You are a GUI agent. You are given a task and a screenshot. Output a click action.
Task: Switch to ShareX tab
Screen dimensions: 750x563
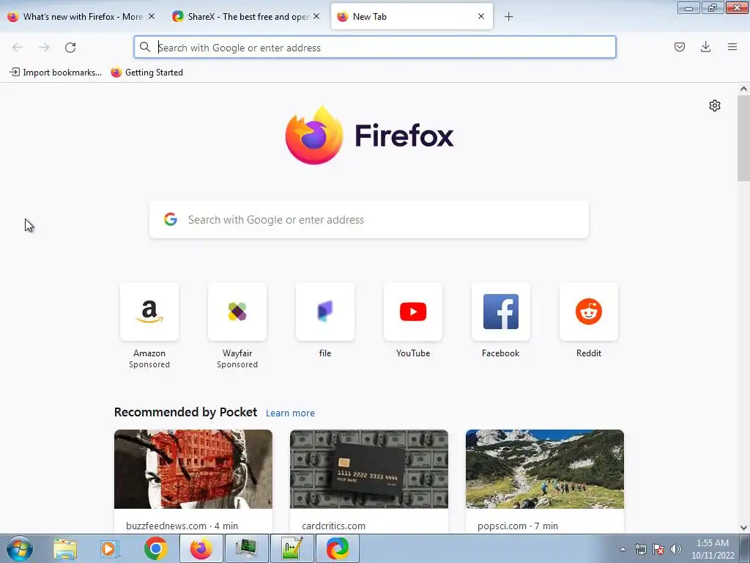[248, 16]
